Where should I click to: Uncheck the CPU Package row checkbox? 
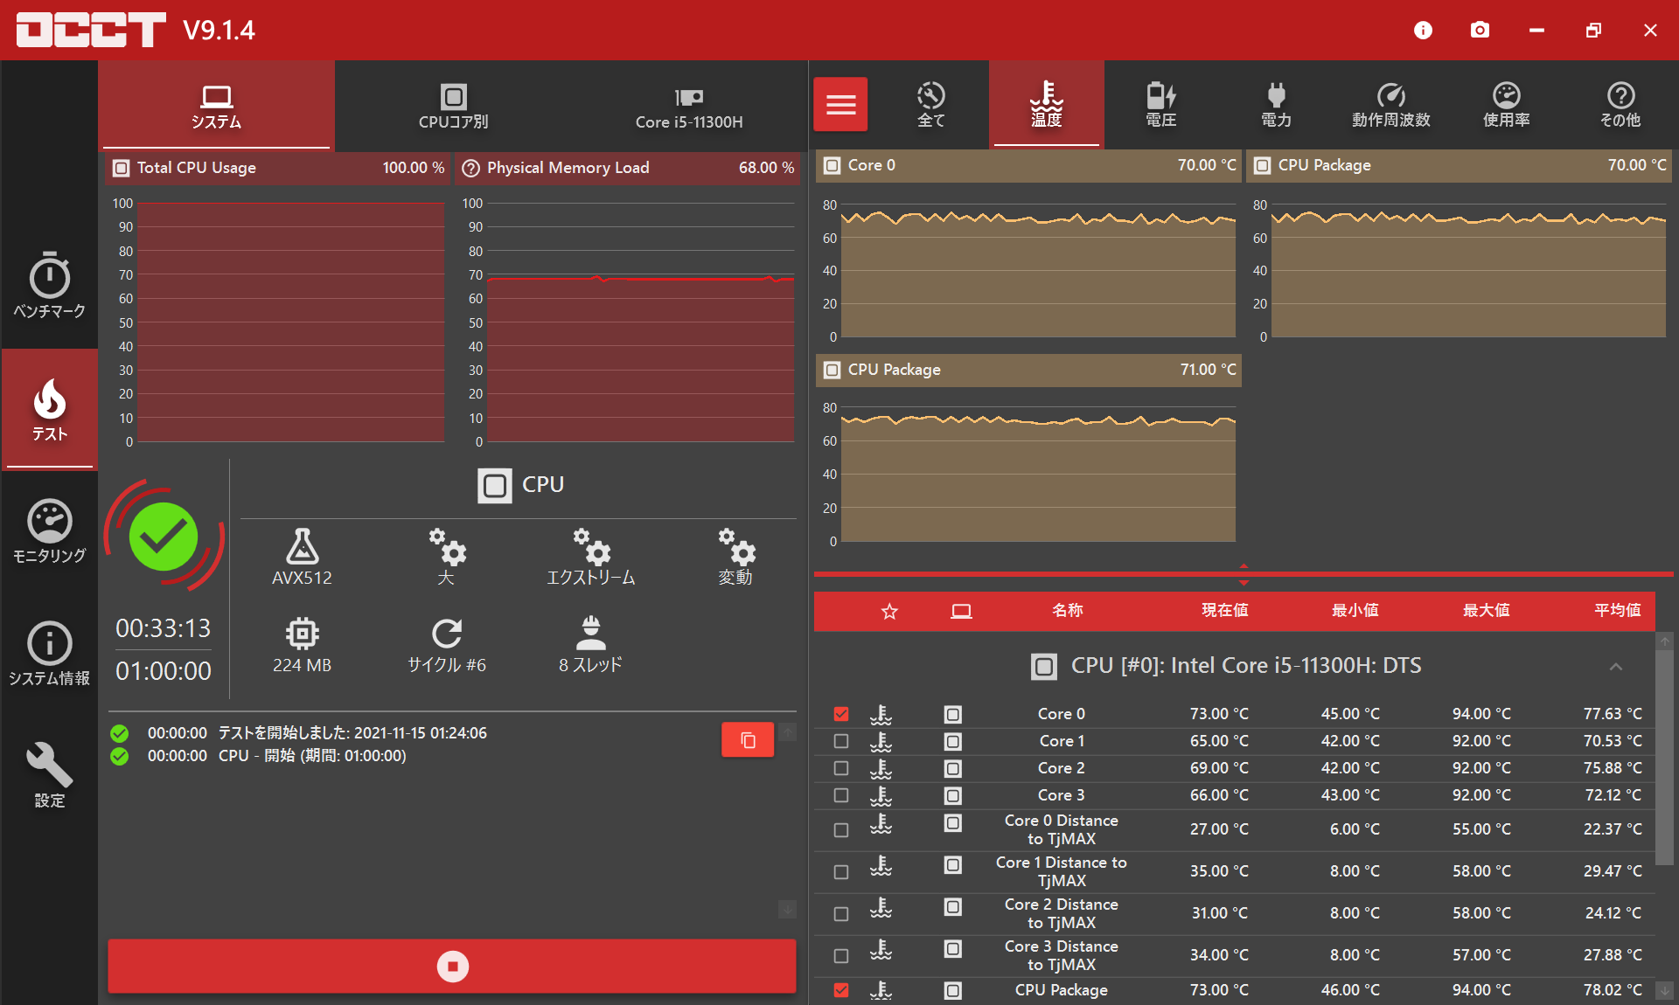click(841, 990)
